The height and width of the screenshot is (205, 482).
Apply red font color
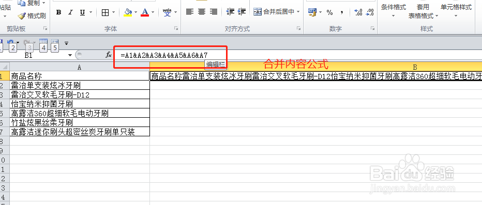145,12
